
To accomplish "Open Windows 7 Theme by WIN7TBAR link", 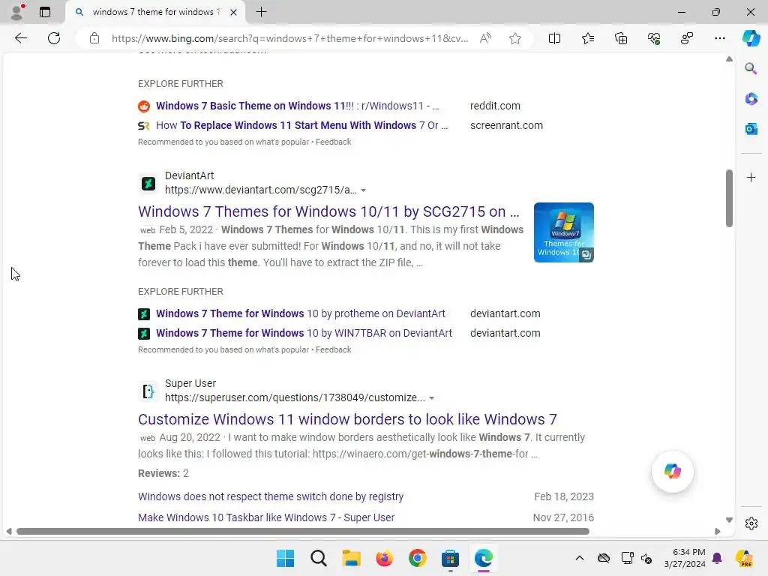I will [304, 333].
